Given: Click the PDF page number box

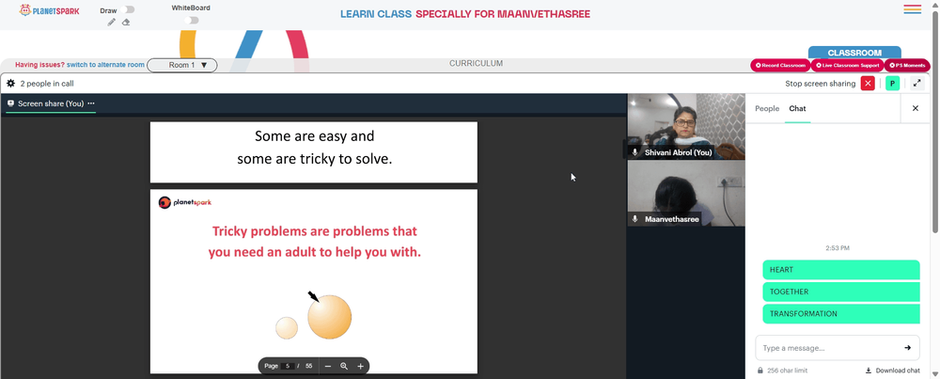Looking at the screenshot, I should click(x=288, y=366).
